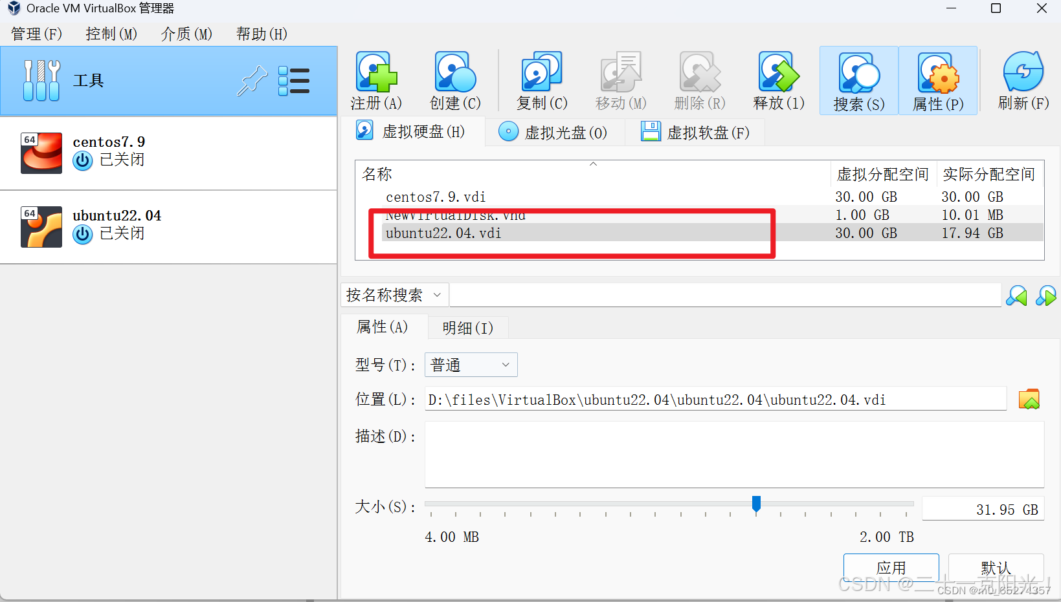Click the 应用 apply button
Screen dimensions: 1061x602
[891, 568]
